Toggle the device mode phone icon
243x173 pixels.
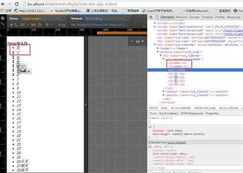coord(157,17)
